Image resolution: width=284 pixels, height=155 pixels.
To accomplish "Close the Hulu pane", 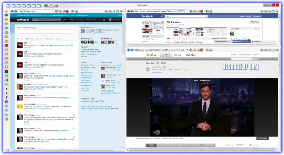I will (277, 50).
